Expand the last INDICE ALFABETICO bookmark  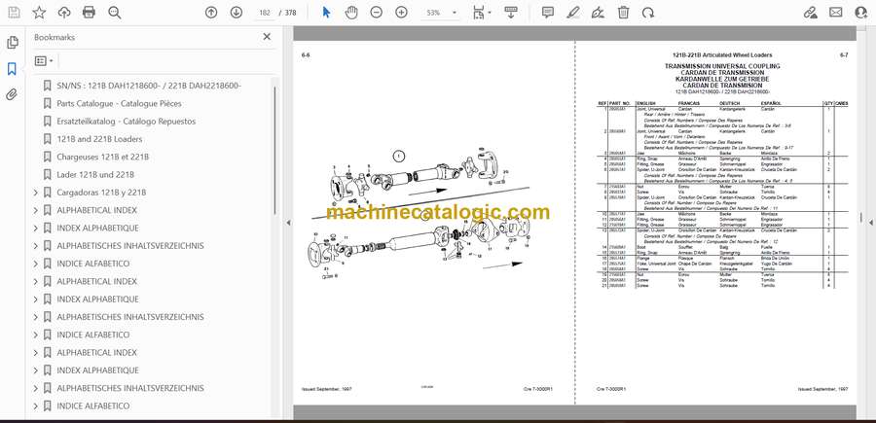[36, 406]
